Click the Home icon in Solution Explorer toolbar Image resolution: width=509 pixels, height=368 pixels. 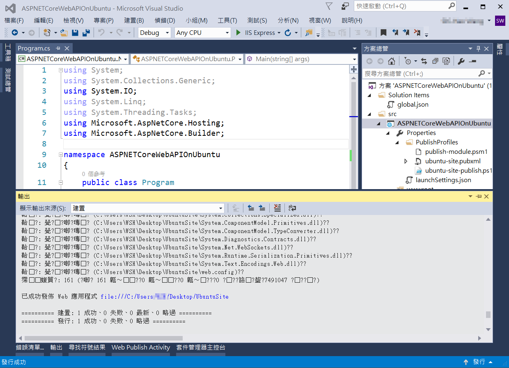(x=392, y=61)
